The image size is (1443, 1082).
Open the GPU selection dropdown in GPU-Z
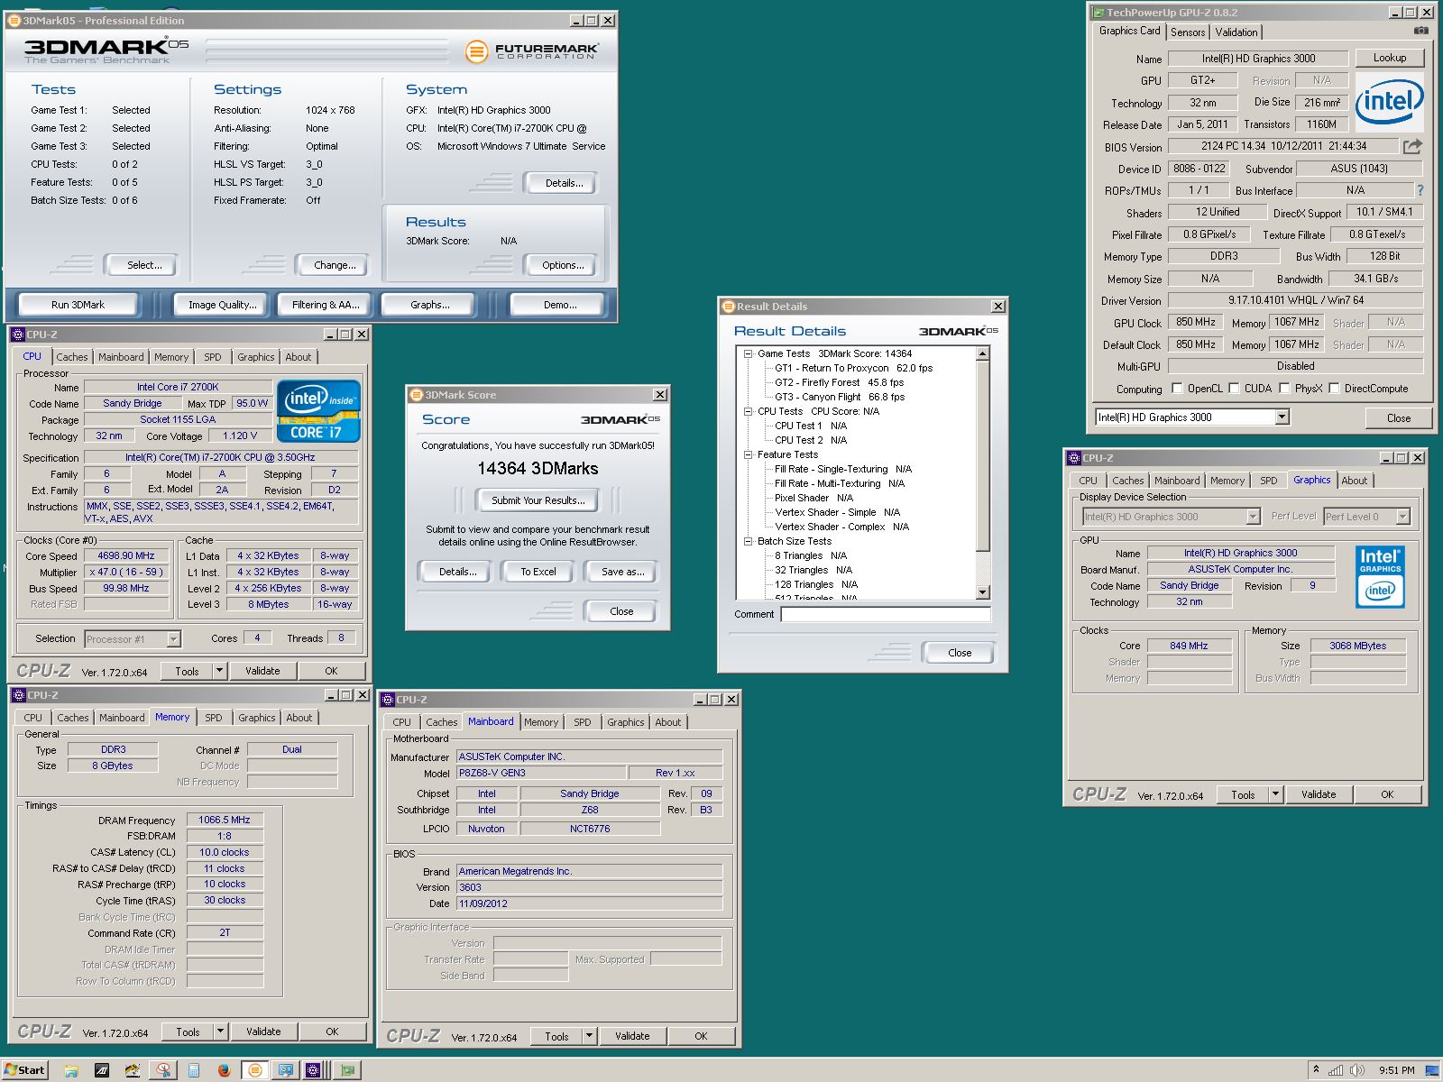click(x=1282, y=417)
